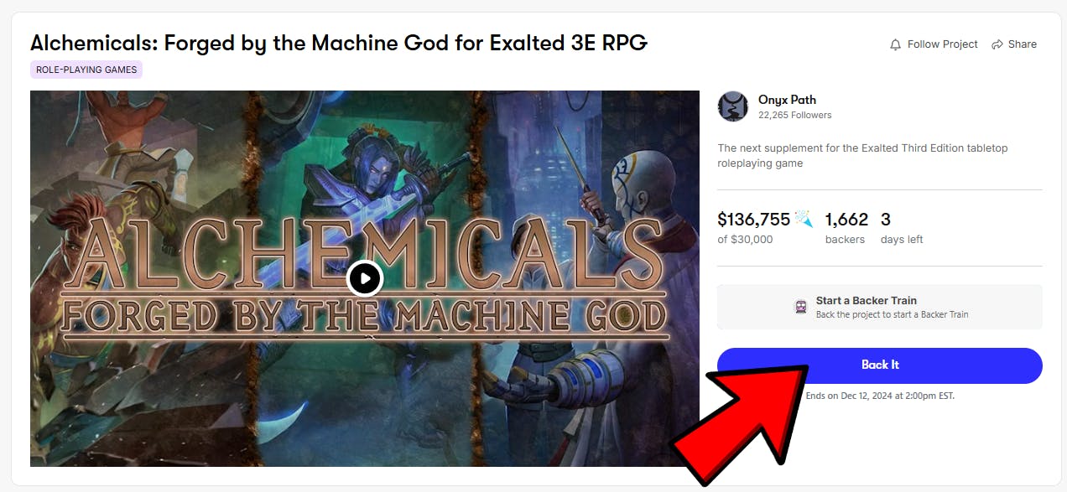Click the share arrow icon

pos(997,44)
